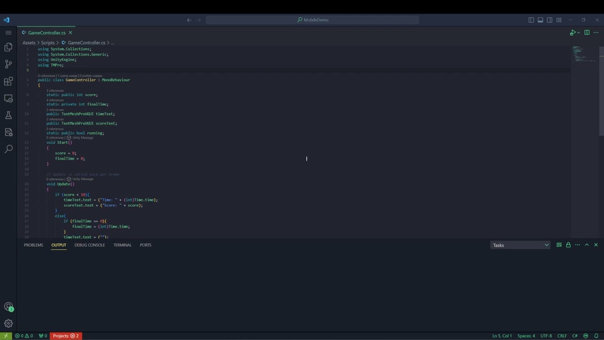Click the 'finalTime = 0;' line in Start
Screen dimensions: 604x340
pyautogui.click(x=70, y=159)
